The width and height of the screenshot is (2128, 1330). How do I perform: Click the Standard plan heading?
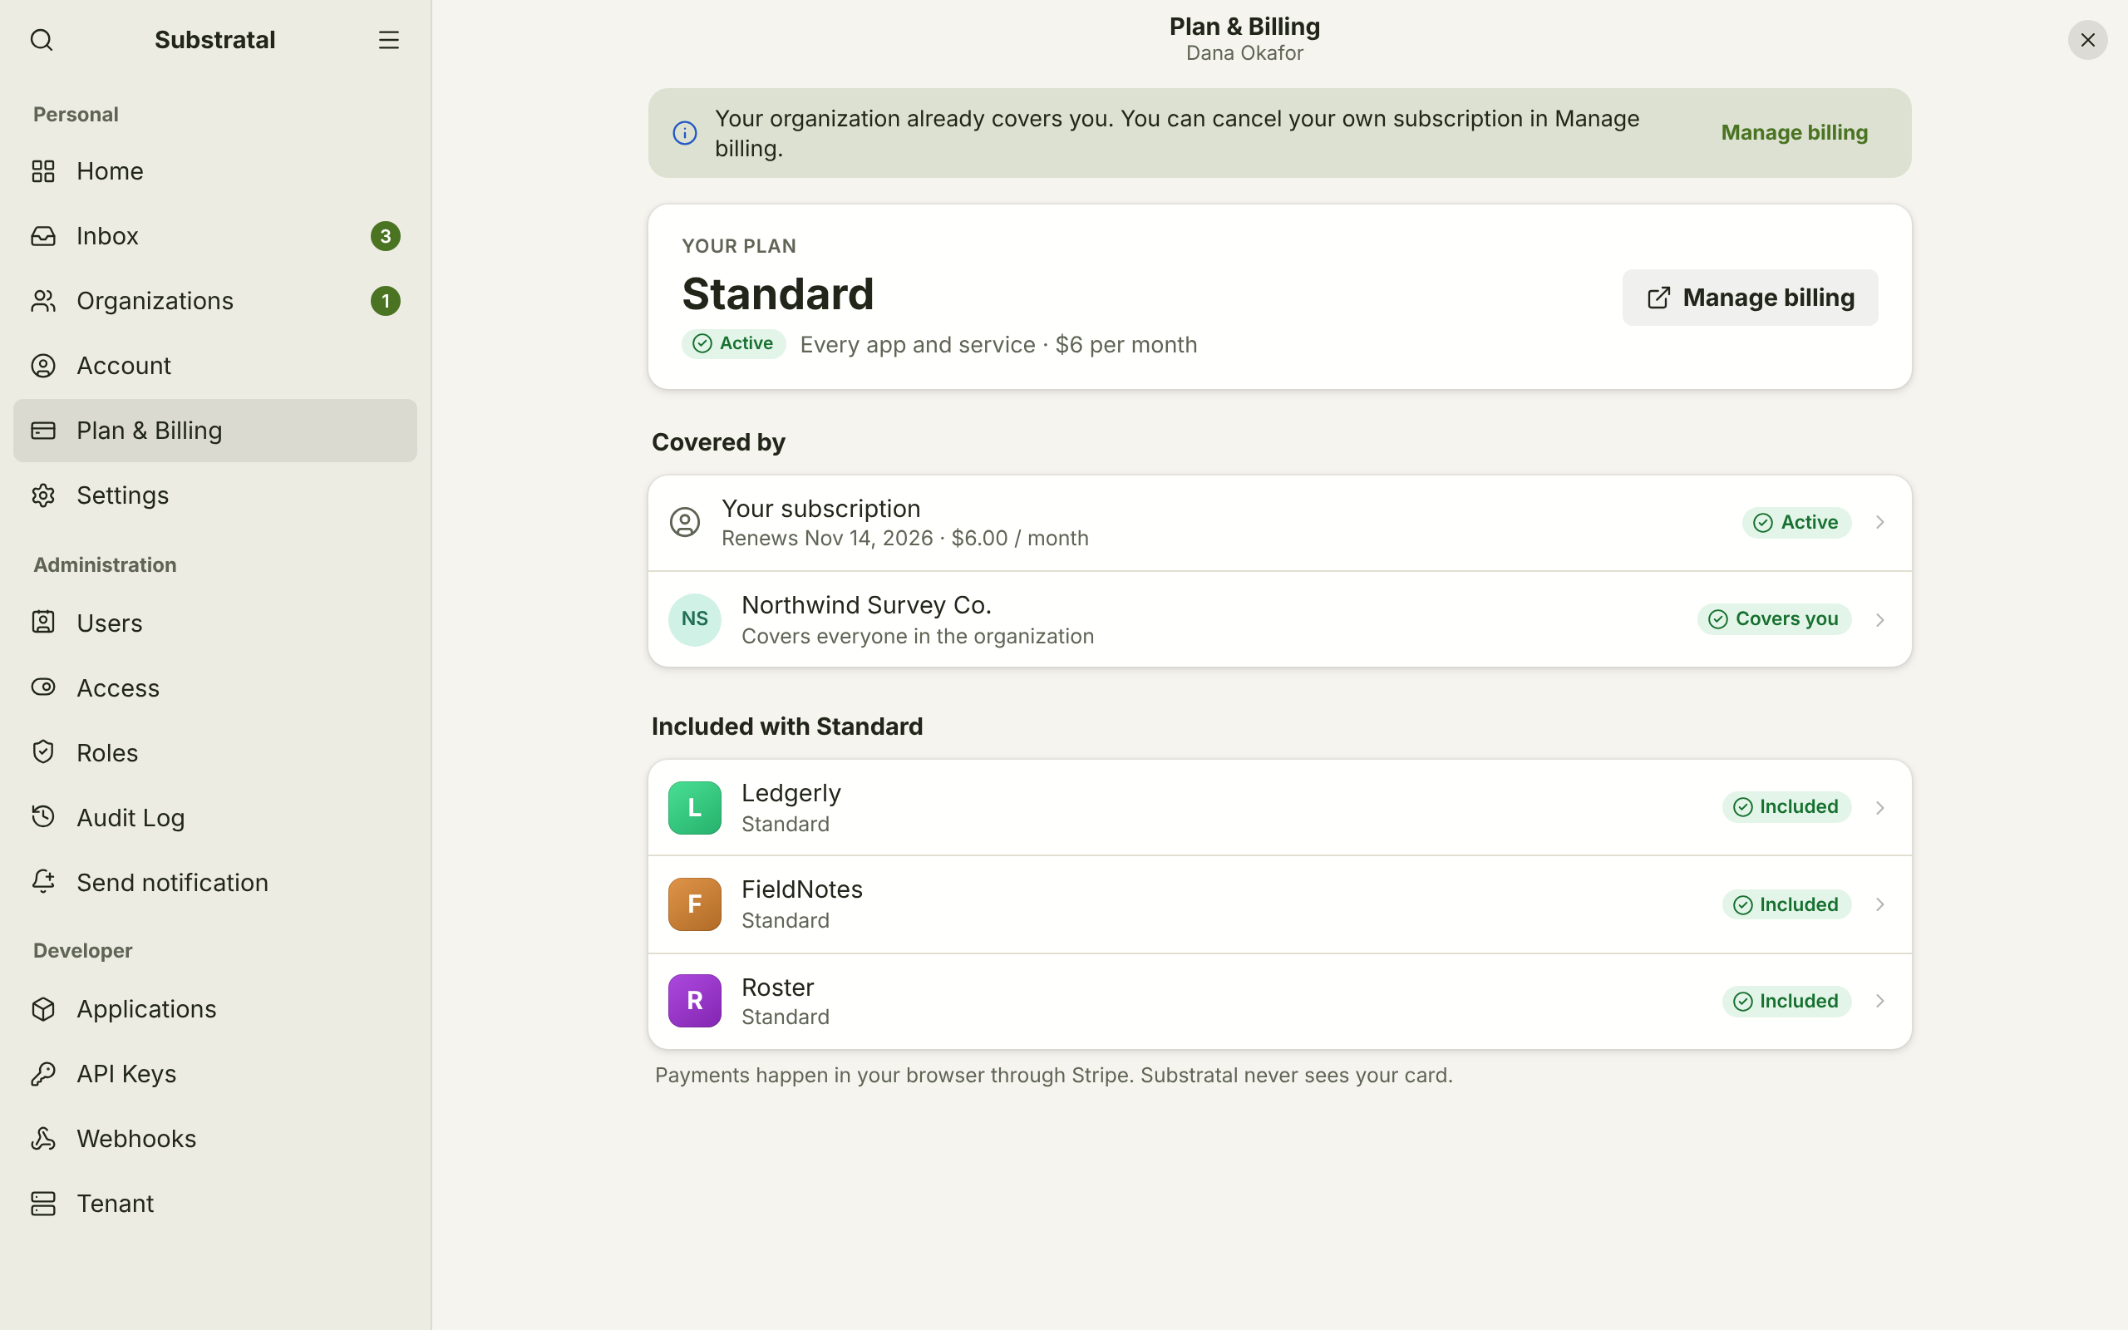coord(778,293)
